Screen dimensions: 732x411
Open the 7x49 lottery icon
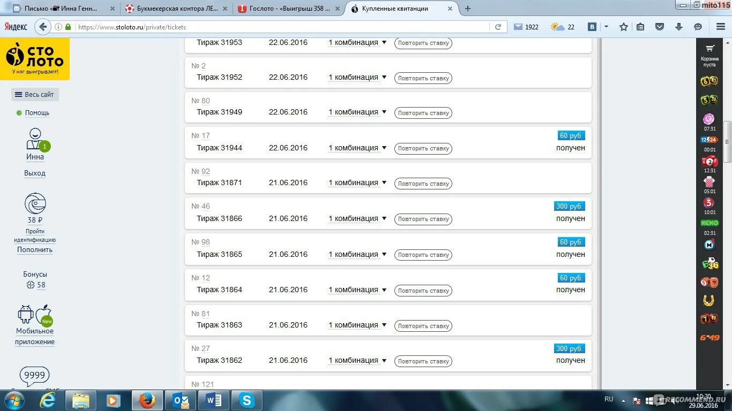click(709, 319)
